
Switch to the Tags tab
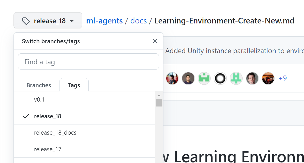74,85
